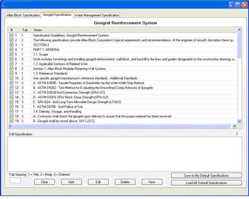Select the 'SECTION 2' row text

click(41, 45)
